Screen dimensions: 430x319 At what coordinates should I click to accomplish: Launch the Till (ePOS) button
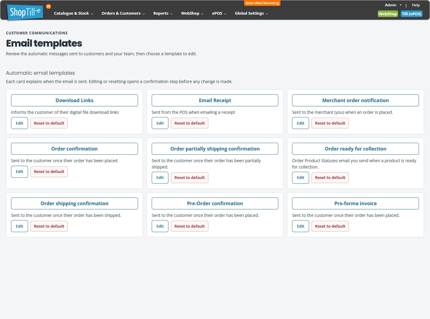click(x=411, y=14)
